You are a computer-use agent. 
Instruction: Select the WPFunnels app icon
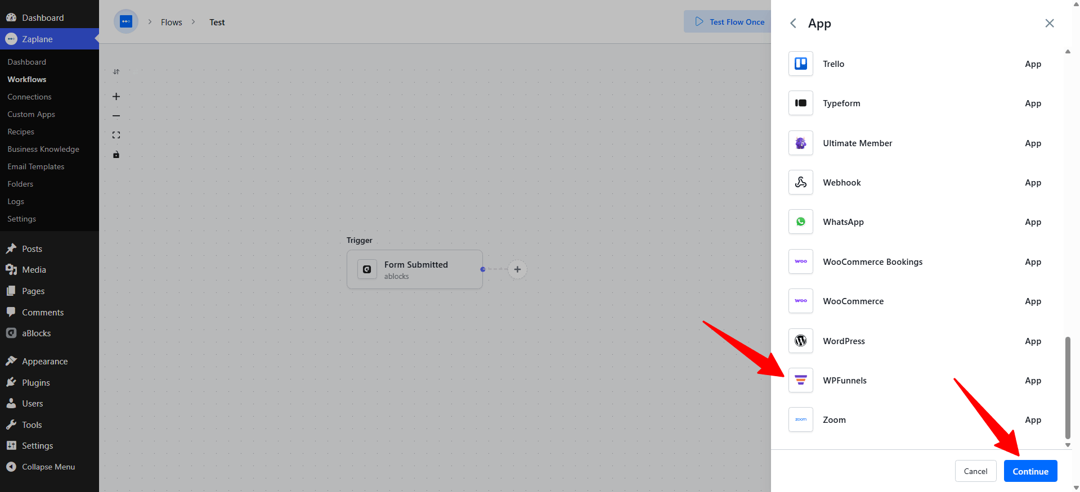pyautogui.click(x=800, y=380)
